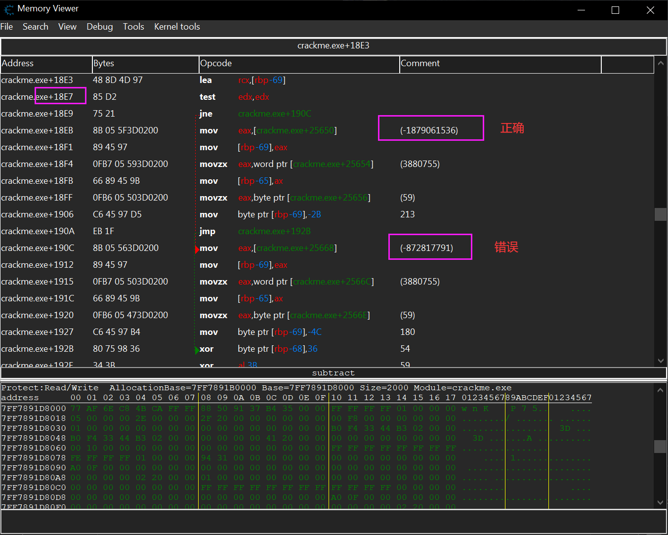
Task: Select the row at crackme.exe+18FF
Action: 327,198
